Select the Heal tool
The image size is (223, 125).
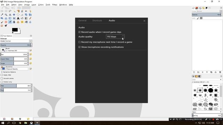click(22, 22)
